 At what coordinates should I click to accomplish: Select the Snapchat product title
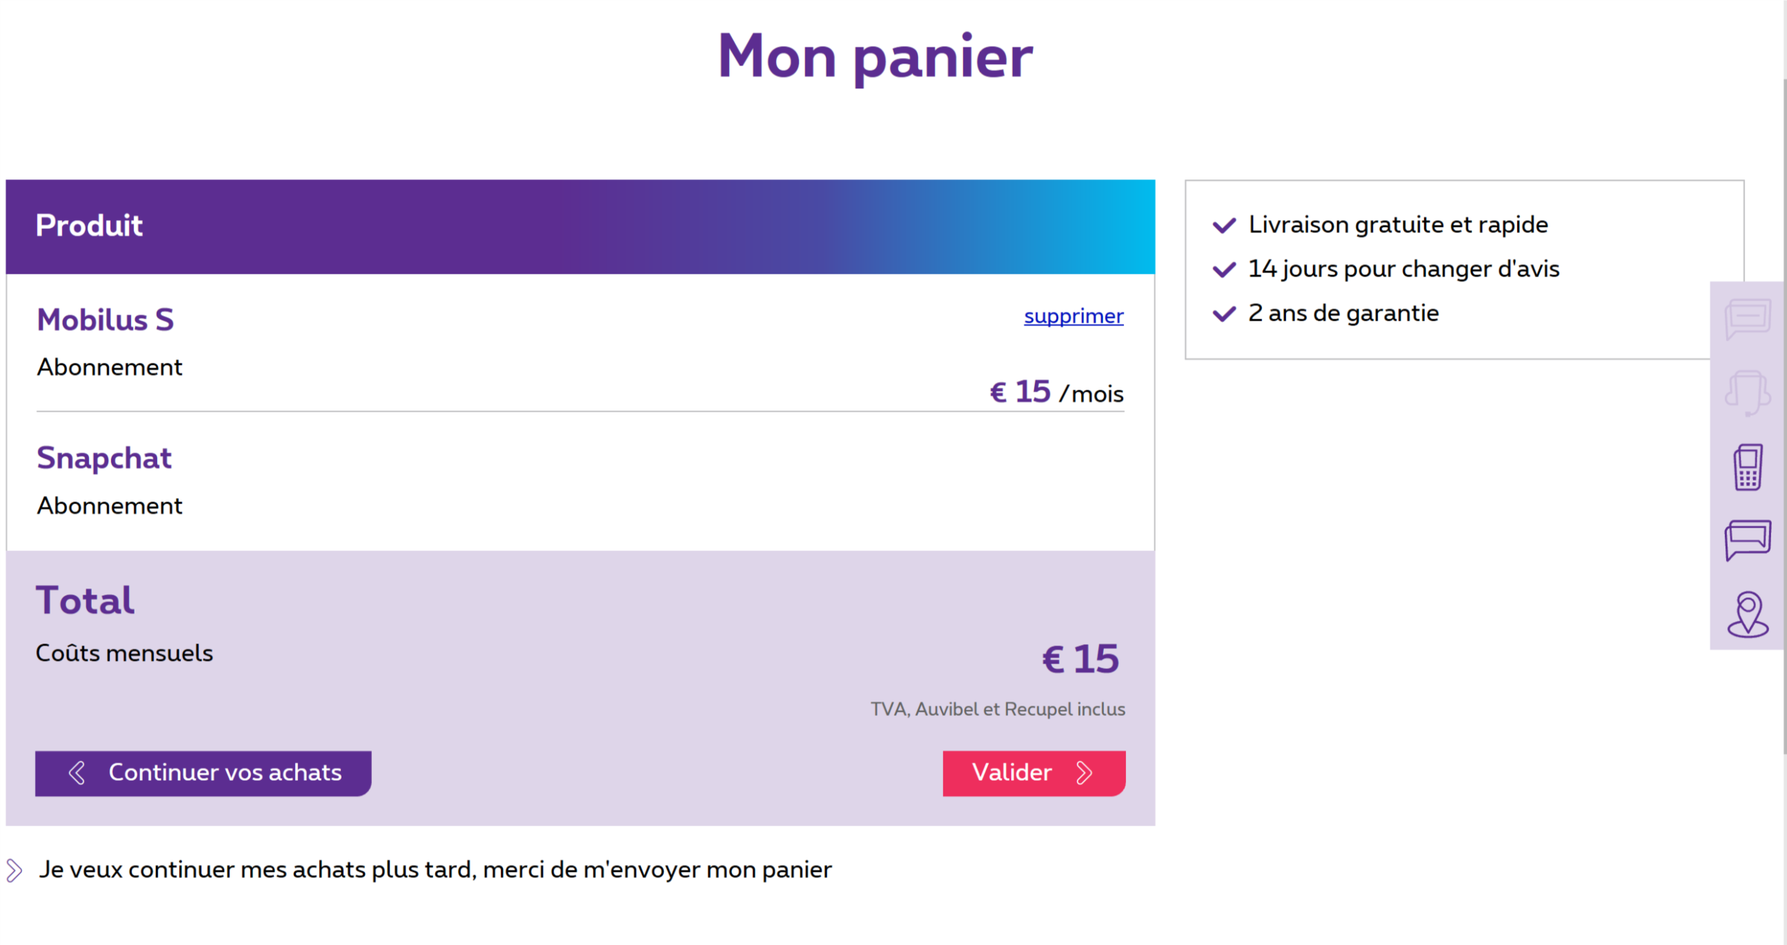104,458
